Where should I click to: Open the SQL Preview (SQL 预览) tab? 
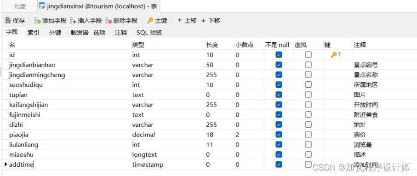coord(149,33)
